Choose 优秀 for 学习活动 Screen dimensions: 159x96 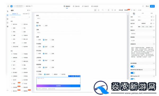37,54
